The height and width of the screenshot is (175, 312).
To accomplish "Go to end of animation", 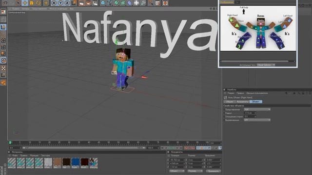I will [181, 148].
